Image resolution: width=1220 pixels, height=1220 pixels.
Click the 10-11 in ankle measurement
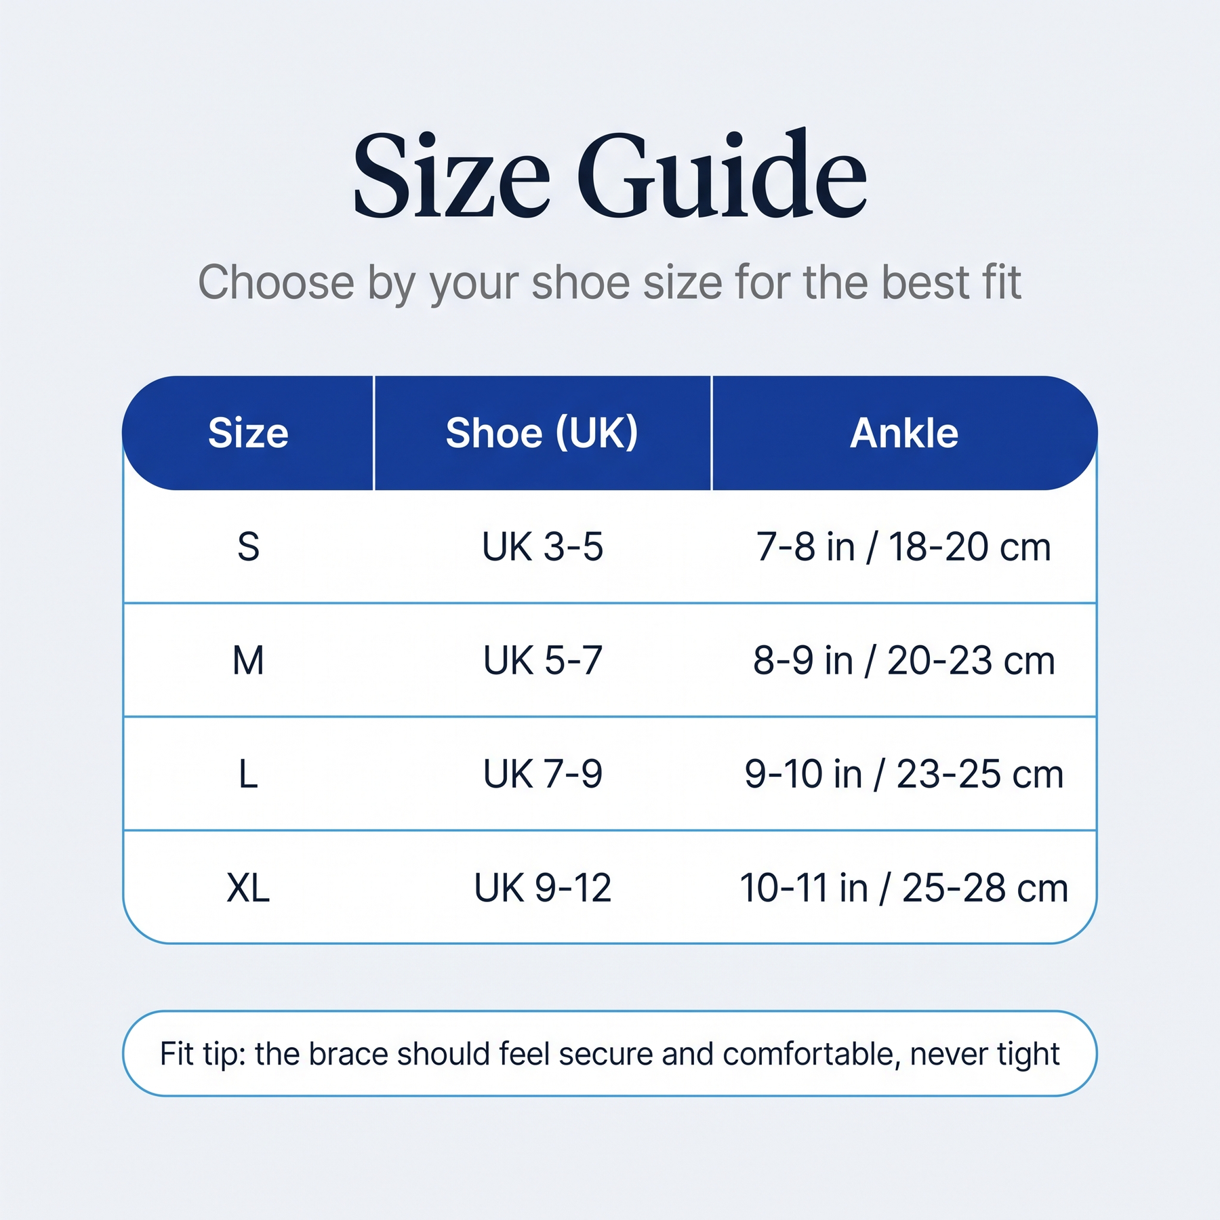coord(904,888)
